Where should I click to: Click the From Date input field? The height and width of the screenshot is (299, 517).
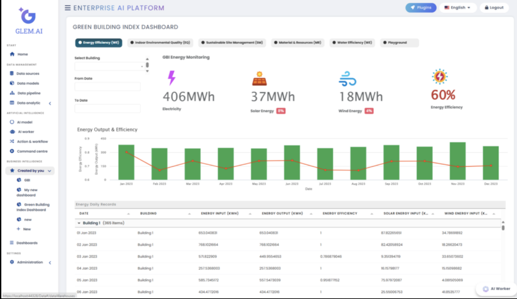click(107, 87)
